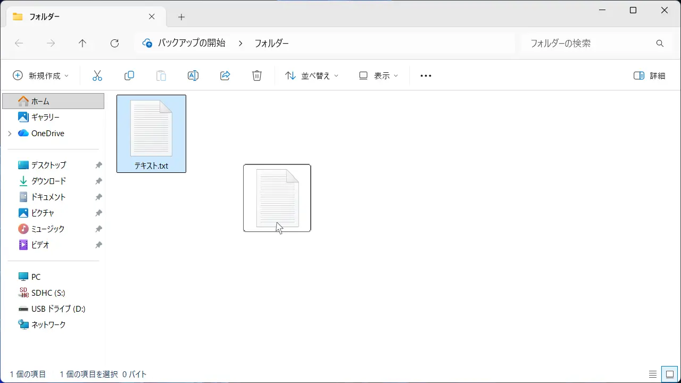Toggle the 詳細 details pane
This screenshot has width=681, height=383.
coord(650,76)
